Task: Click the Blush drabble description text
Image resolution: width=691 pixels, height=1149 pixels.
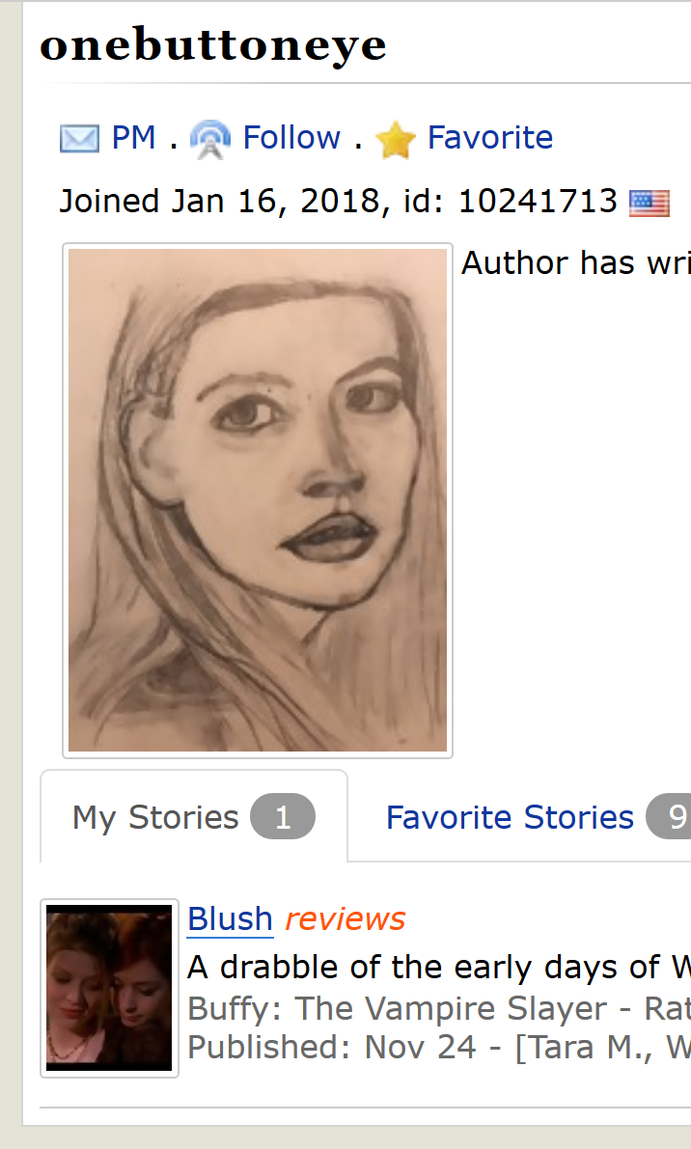Action: 439,968
